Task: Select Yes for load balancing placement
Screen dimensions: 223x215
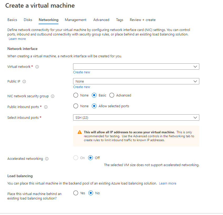Action: [x=76, y=193]
